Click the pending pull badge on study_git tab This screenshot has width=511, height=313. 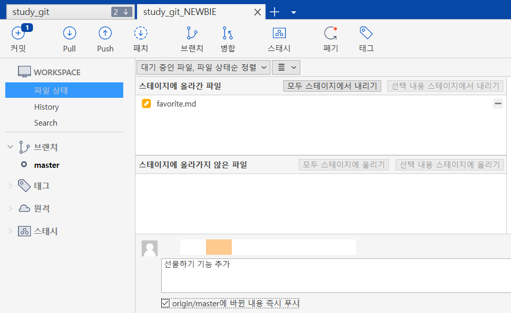click(121, 12)
